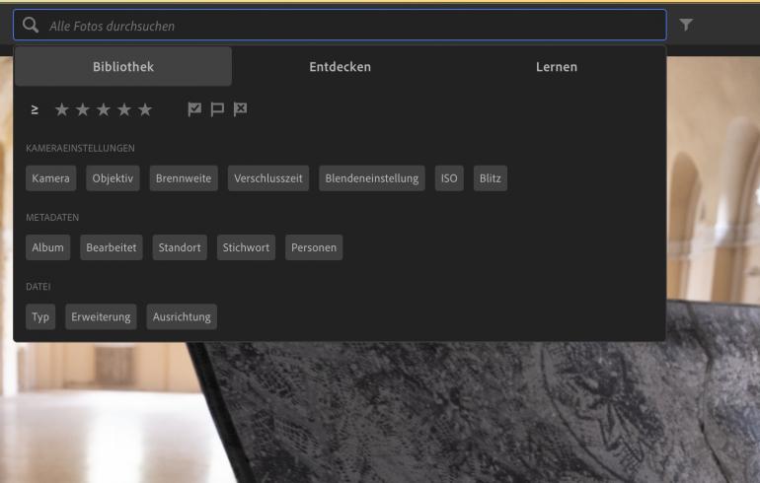Viewport: 760px width, 483px height.
Task: Switch to the Entdecken tab
Action: point(340,67)
